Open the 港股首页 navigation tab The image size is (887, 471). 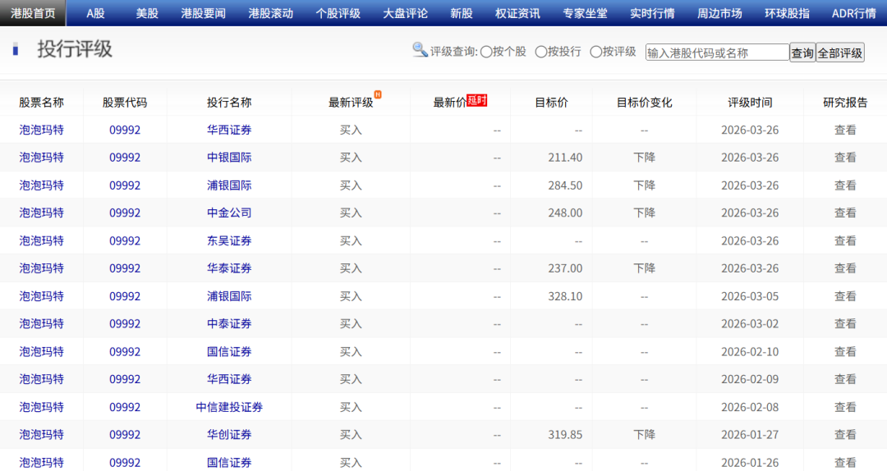(x=33, y=13)
